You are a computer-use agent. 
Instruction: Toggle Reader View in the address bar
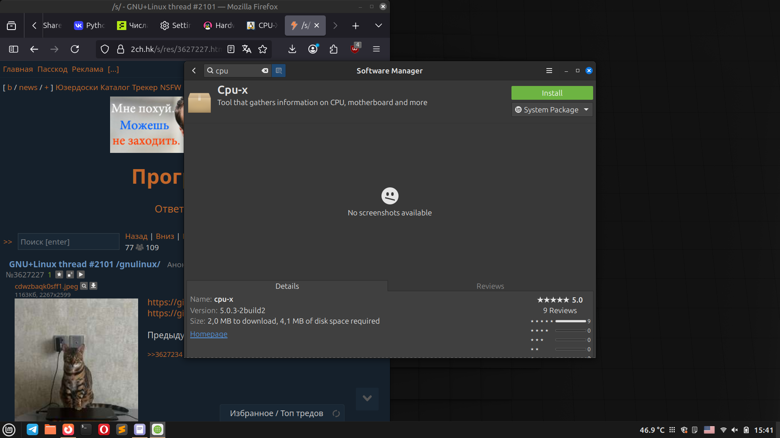(x=231, y=49)
